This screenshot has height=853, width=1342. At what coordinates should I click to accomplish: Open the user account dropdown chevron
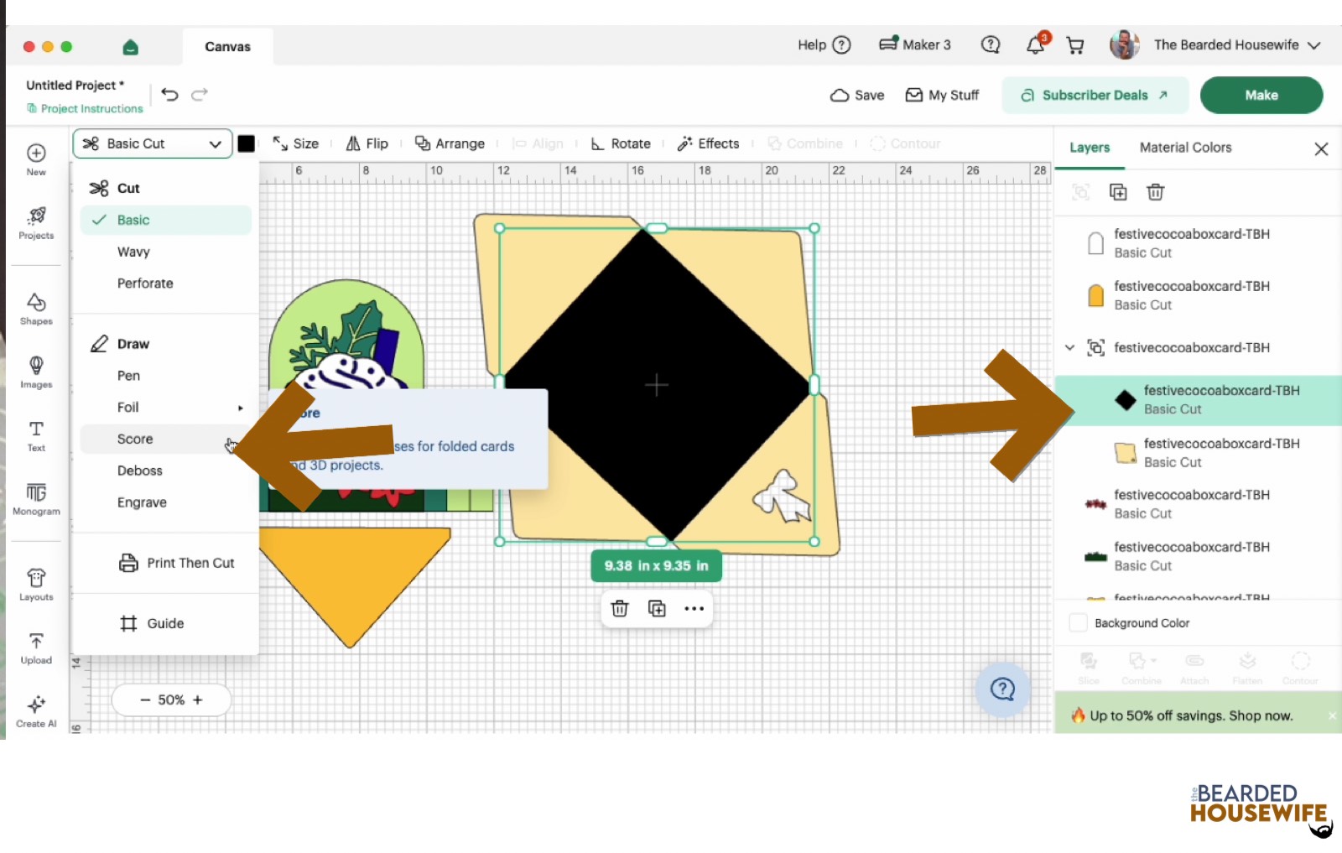pos(1313,45)
